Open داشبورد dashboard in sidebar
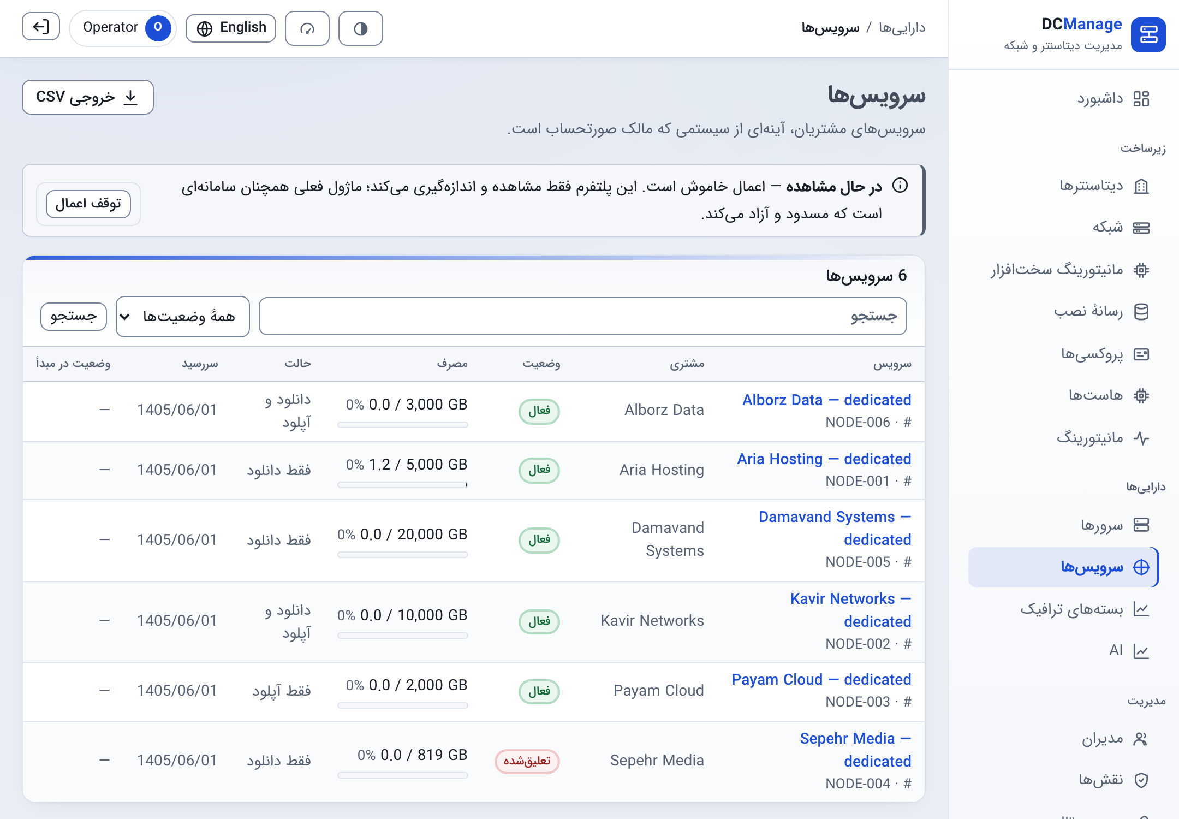 point(1113,99)
